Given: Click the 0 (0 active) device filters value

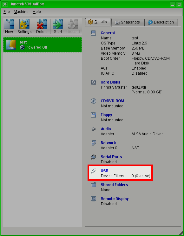Looking at the screenshot, I should click(x=141, y=176).
